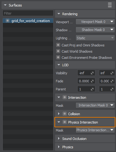Screen dimensions: 116x152
Task: Click drag-arrow icon in second Parent field
Action: point(112,89)
